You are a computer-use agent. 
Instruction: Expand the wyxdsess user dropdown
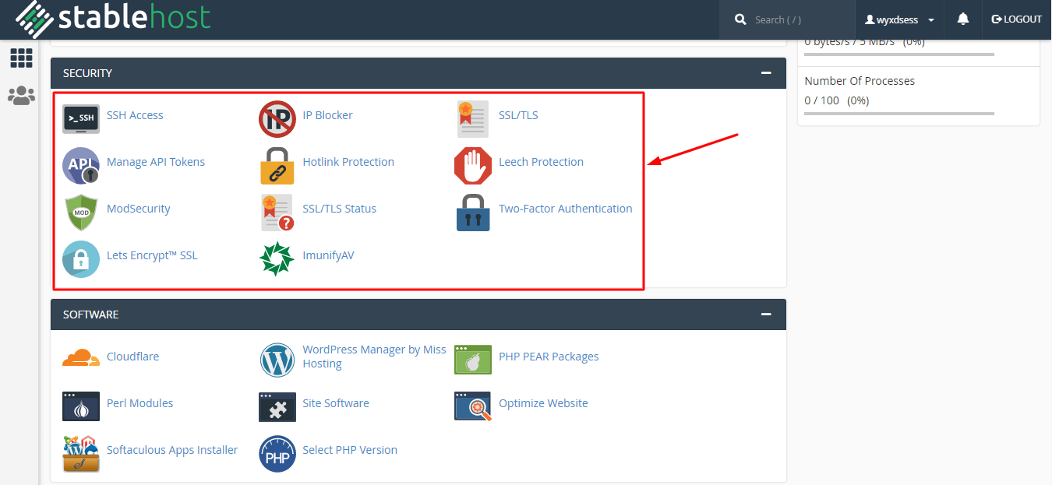coord(900,19)
